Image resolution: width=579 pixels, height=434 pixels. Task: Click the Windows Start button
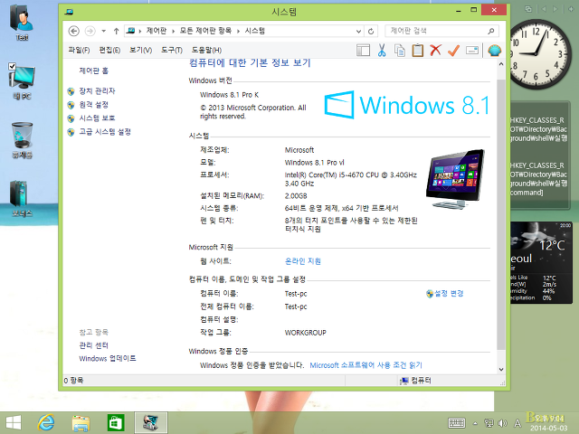pyautogui.click(x=14, y=423)
